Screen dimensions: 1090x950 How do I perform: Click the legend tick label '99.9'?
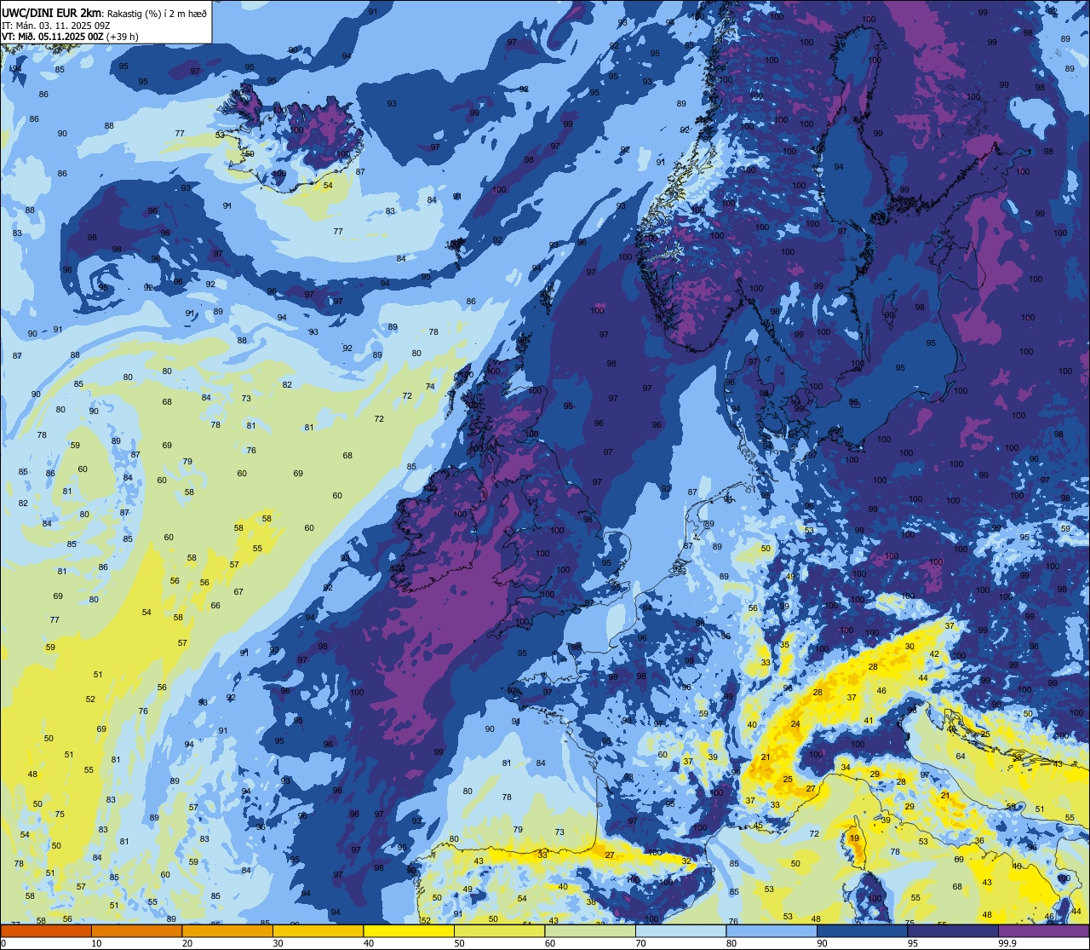(1007, 943)
